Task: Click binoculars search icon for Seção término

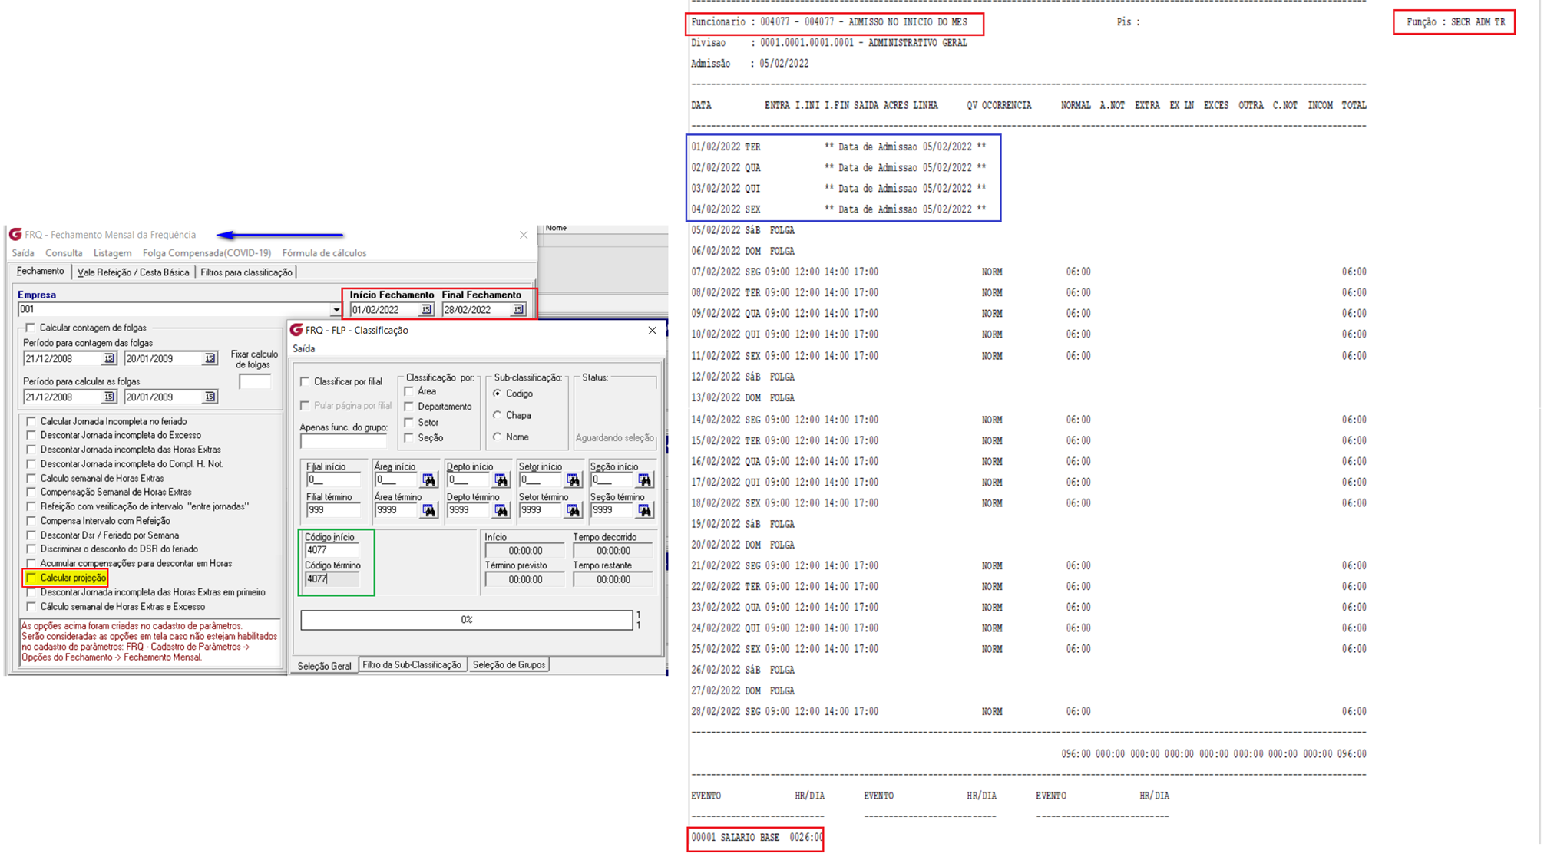Action: point(644,510)
